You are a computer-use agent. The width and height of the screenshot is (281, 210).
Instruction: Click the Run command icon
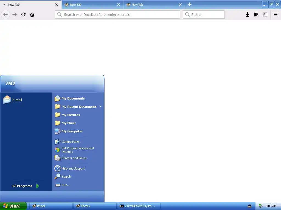tap(58, 185)
